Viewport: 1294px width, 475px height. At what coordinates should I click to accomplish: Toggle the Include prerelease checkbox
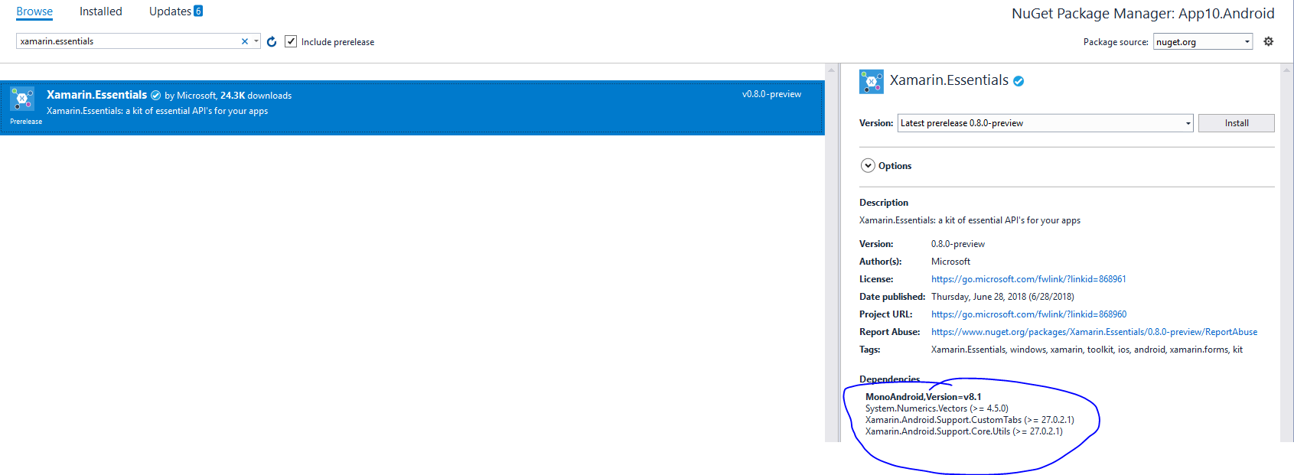point(291,41)
